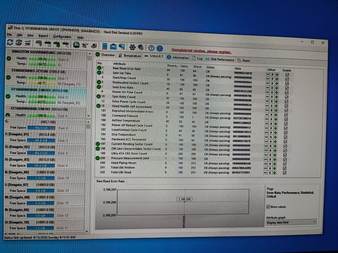
Task: Click the three-line list icon in toolbar
Action: (28, 43)
